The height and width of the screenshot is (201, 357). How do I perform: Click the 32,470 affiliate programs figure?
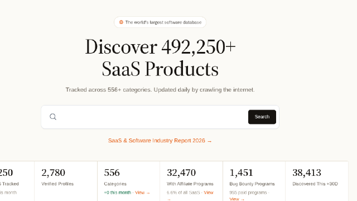(181, 173)
